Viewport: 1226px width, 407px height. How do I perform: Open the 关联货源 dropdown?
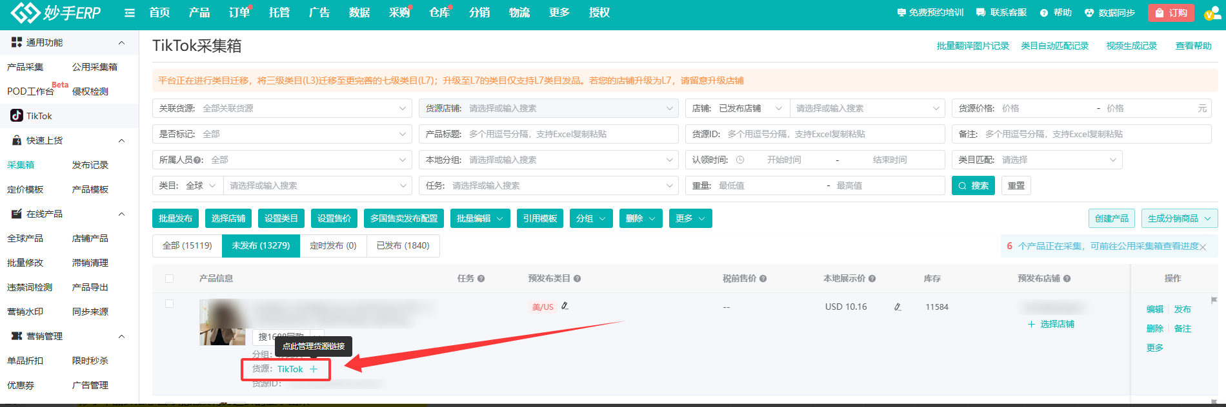(282, 108)
